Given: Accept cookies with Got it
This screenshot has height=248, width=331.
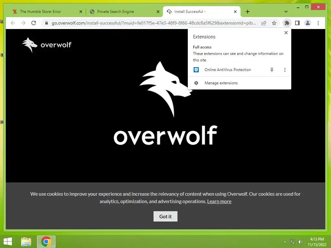Looking at the screenshot, I should pos(165,216).
